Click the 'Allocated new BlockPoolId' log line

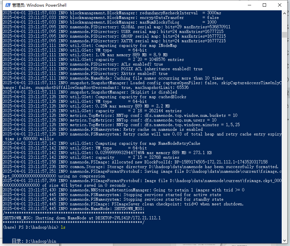(x=135, y=162)
